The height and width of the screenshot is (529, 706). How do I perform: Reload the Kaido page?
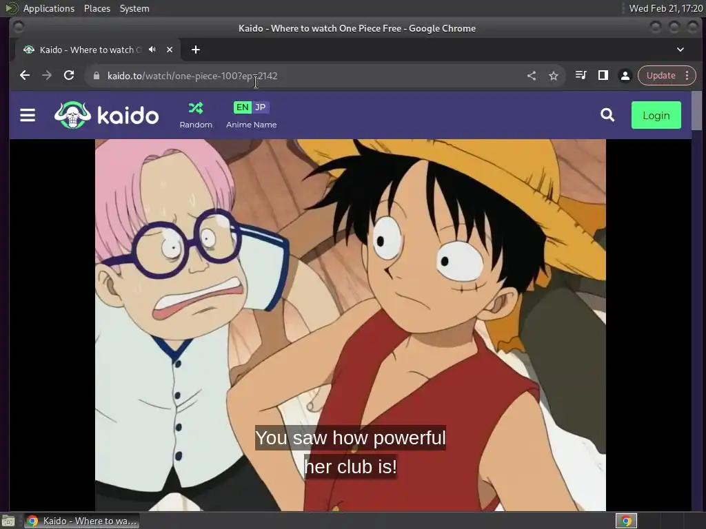(69, 76)
